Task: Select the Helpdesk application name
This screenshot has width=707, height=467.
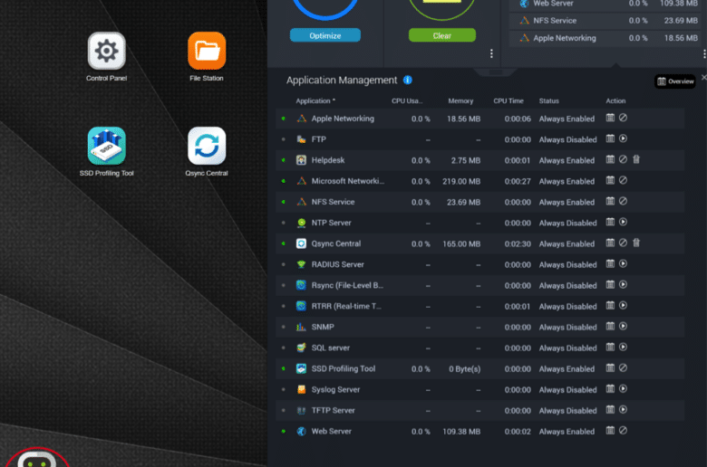Action: coord(328,160)
